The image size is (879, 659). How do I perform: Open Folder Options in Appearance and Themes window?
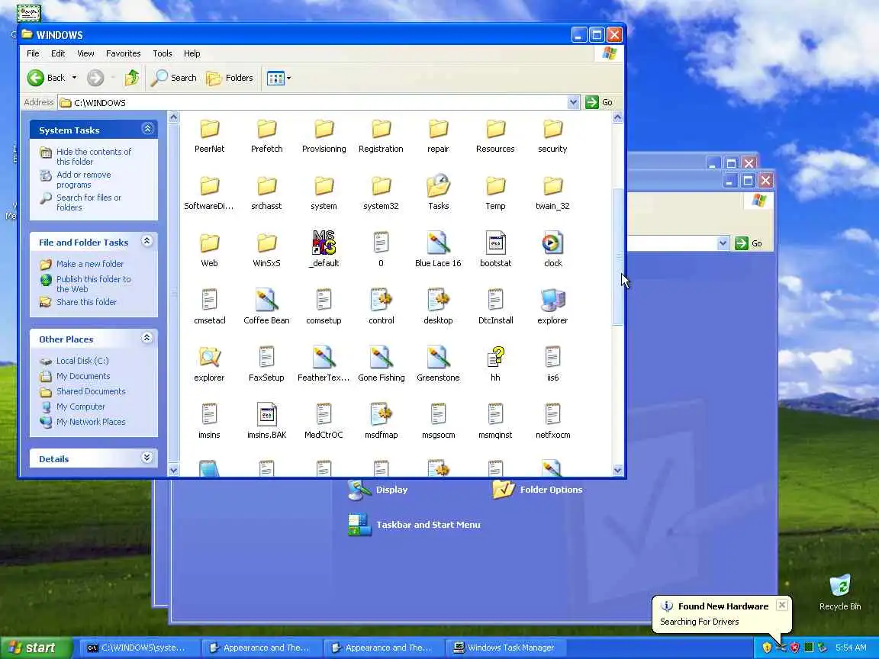(x=537, y=489)
